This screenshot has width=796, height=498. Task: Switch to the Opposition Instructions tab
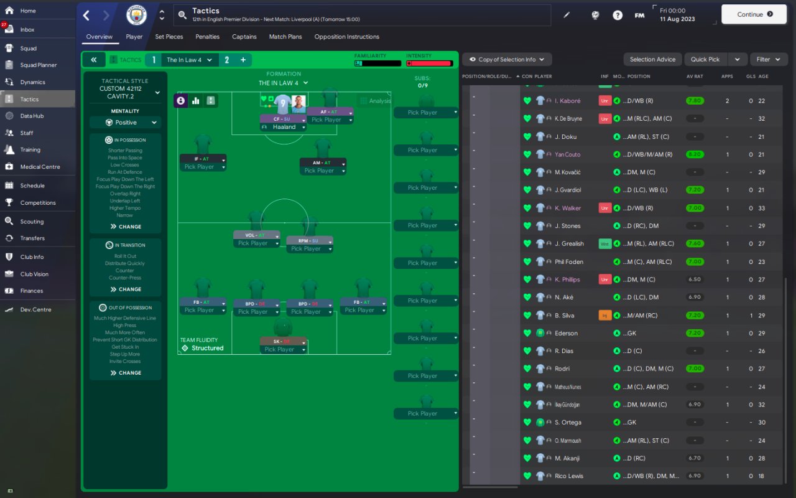pyautogui.click(x=347, y=37)
